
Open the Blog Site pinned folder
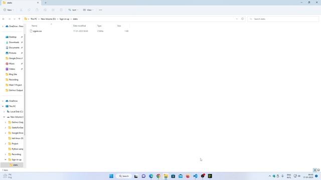[x=13, y=74]
